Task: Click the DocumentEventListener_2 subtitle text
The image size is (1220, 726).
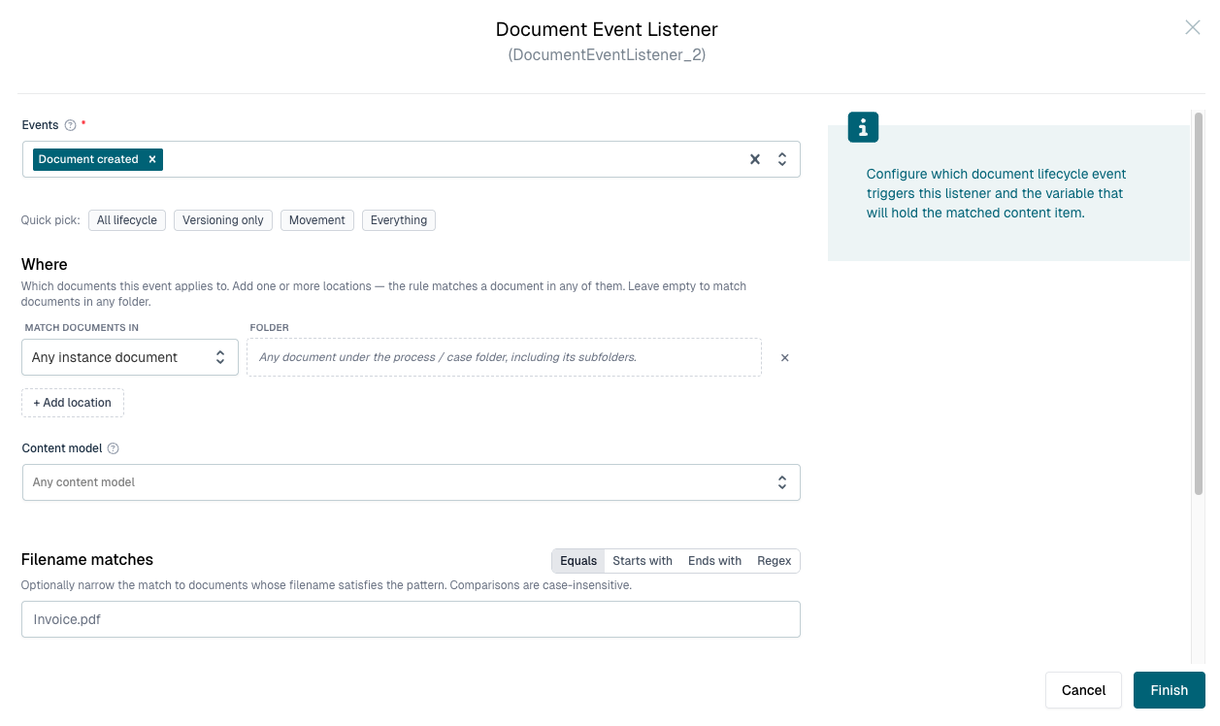Action: pos(607,55)
